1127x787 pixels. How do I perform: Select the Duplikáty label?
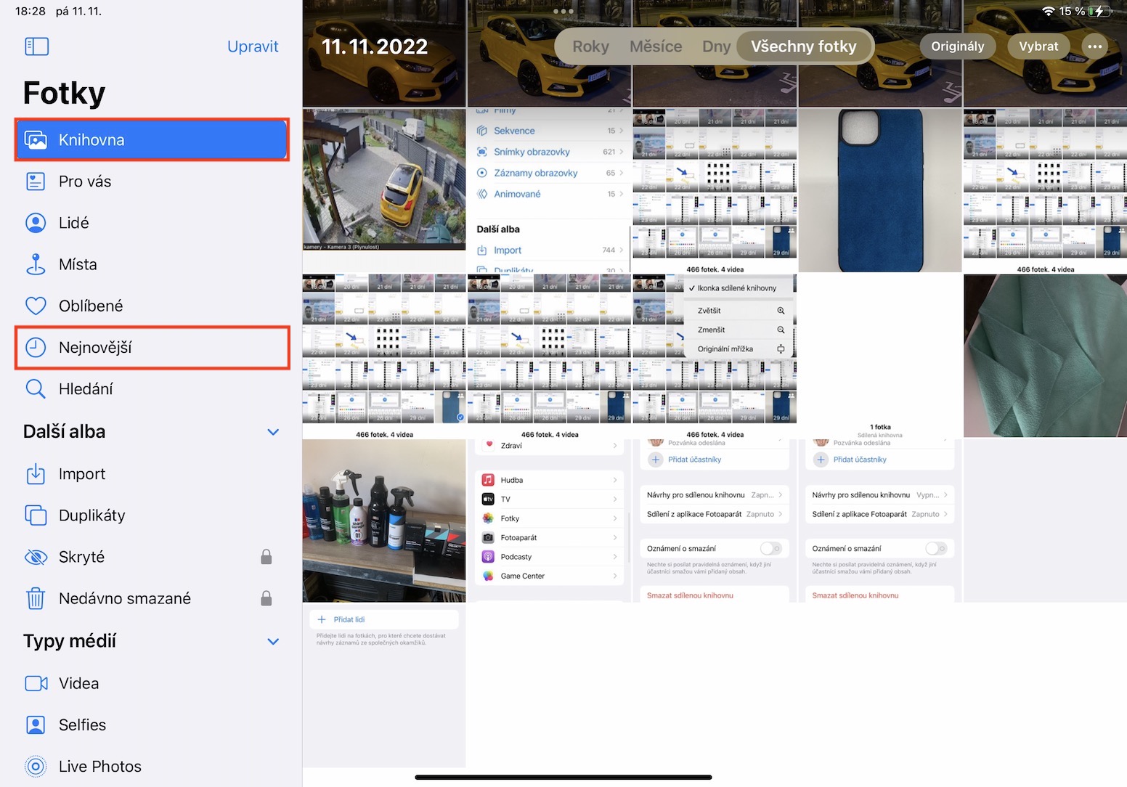tap(92, 515)
